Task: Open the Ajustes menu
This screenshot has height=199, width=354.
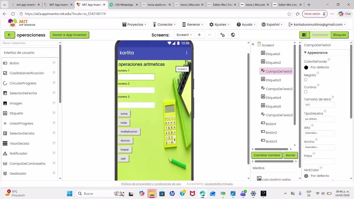Action: click(x=219, y=24)
